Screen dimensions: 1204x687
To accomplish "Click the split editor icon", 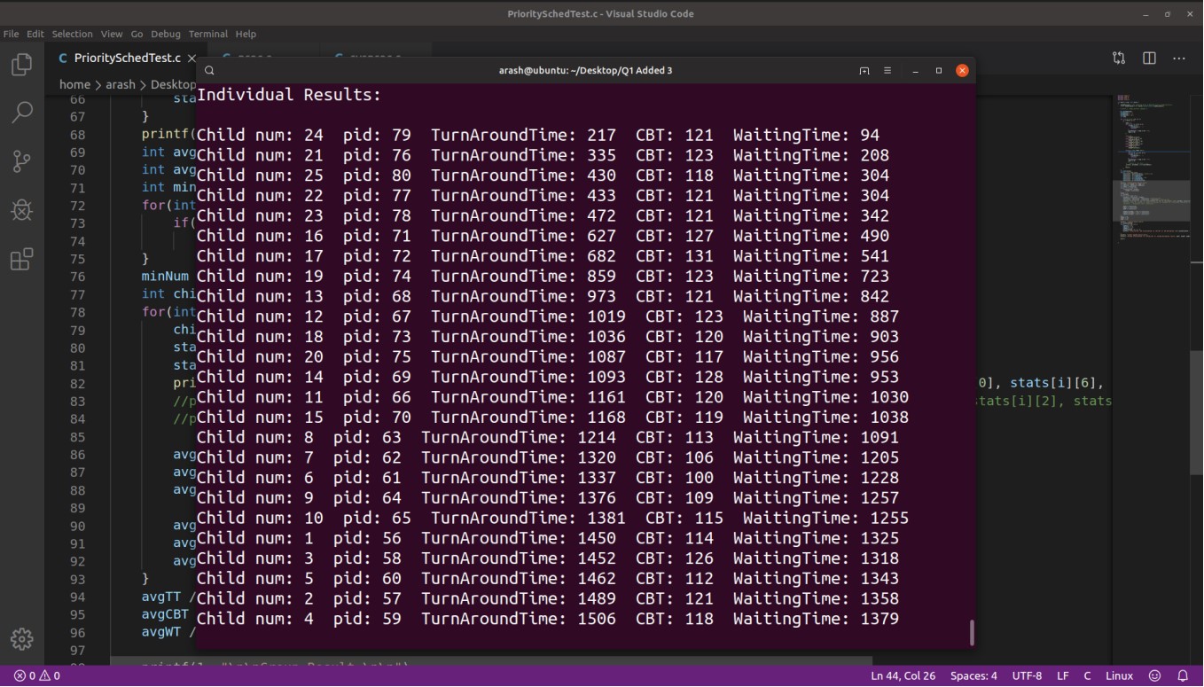I will (1149, 58).
